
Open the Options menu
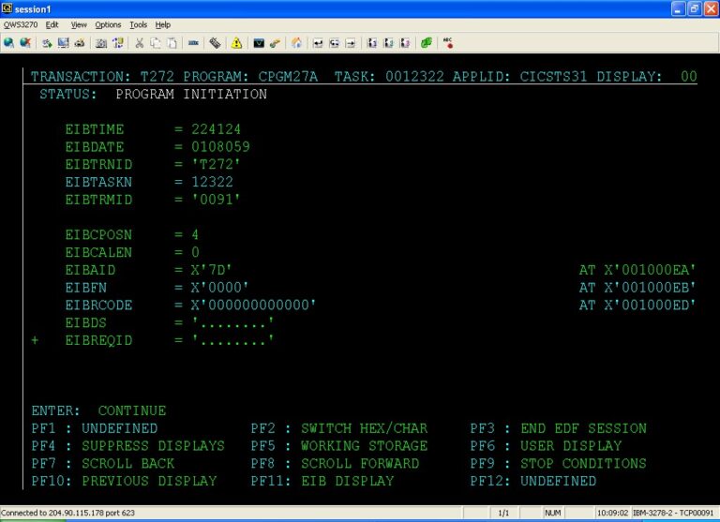tap(108, 24)
